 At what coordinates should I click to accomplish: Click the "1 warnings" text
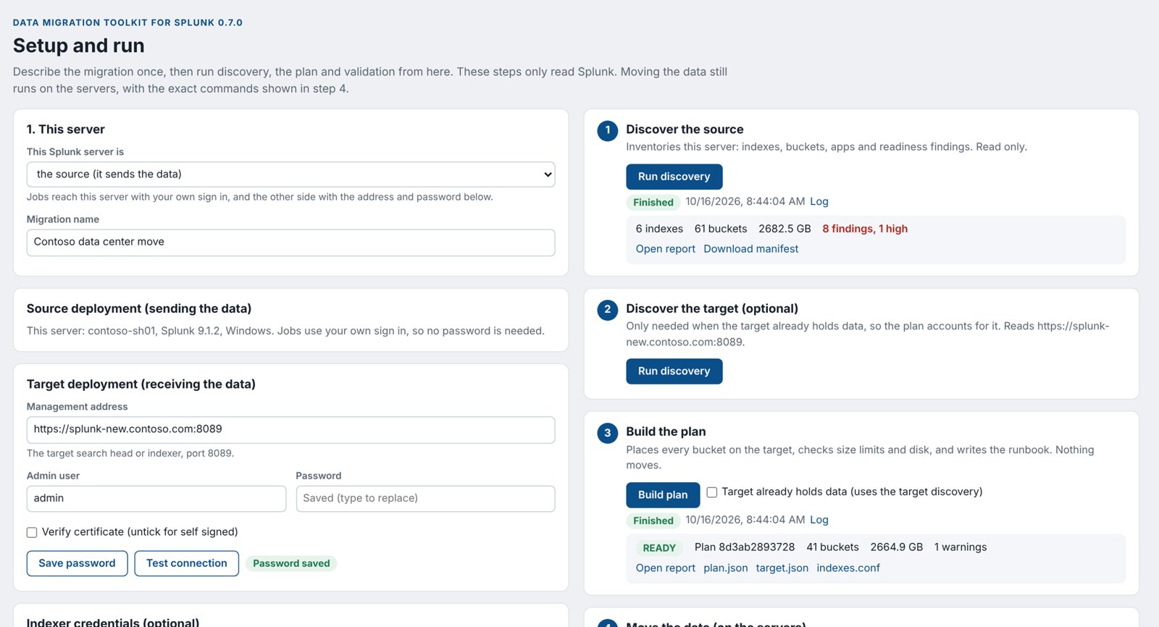(x=960, y=547)
